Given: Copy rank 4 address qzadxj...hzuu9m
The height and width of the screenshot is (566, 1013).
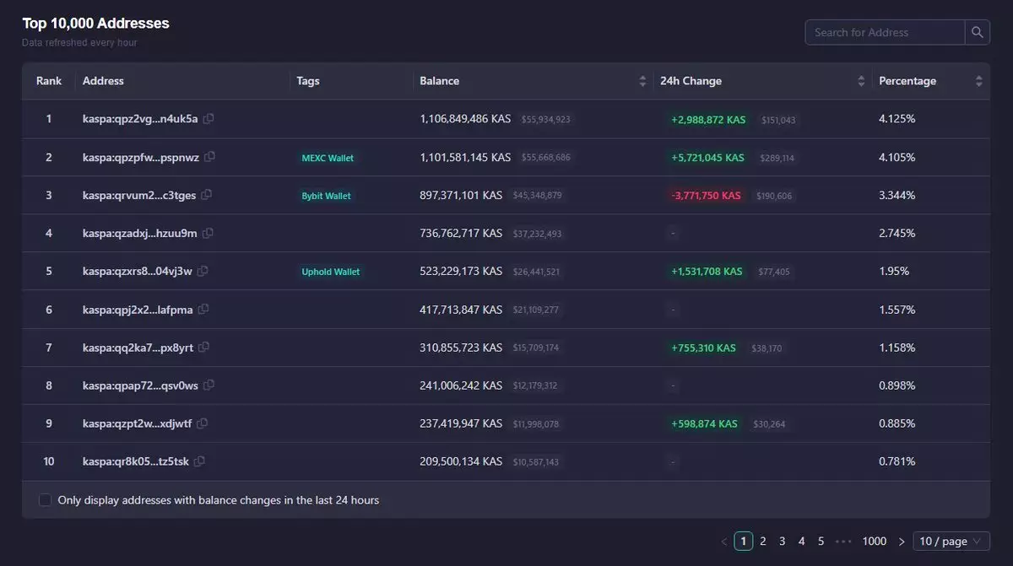Looking at the screenshot, I should tap(208, 233).
